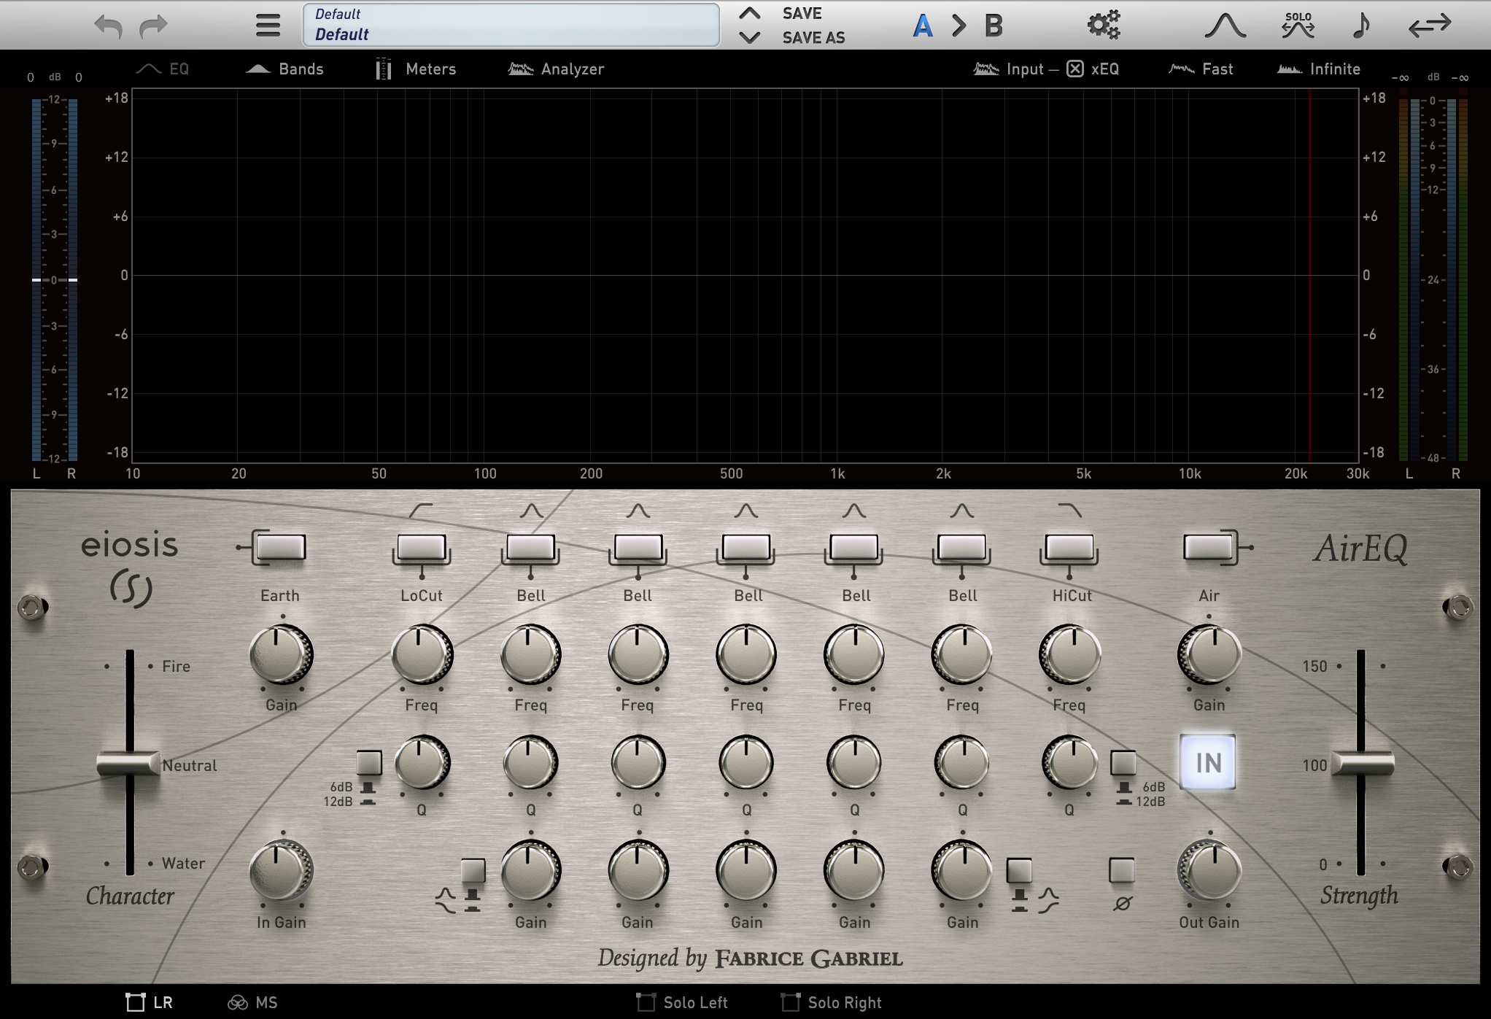Image resolution: width=1491 pixels, height=1019 pixels.
Task: Click the Strength slider handle
Action: 1362,764
